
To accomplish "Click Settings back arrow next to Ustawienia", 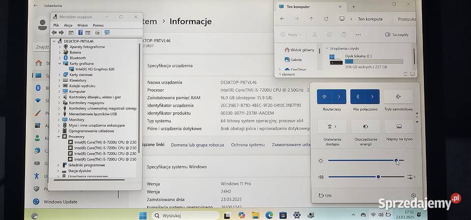I will pyautogui.click(x=36, y=5).
